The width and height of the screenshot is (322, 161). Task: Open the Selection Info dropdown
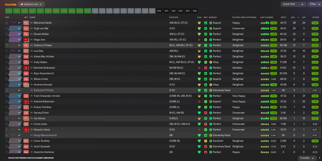[31, 4]
